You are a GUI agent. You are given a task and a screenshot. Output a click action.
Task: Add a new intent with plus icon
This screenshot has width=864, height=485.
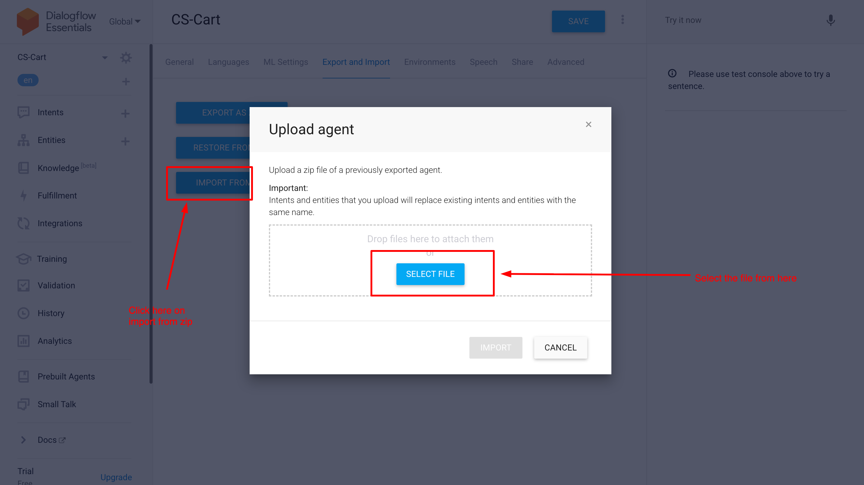125,113
